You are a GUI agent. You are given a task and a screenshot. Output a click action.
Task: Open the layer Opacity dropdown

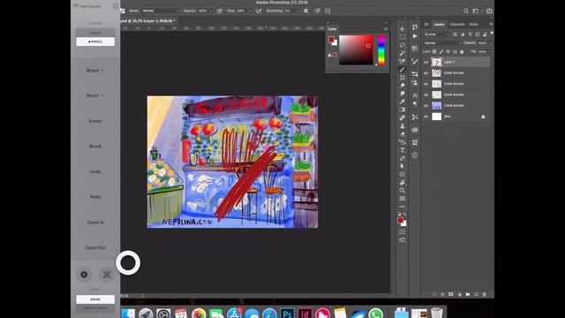491,43
